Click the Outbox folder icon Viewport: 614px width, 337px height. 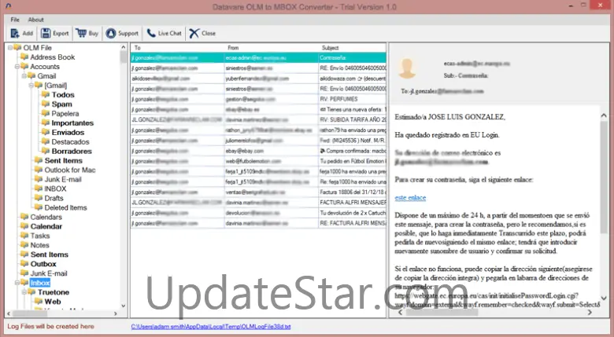tap(24, 263)
